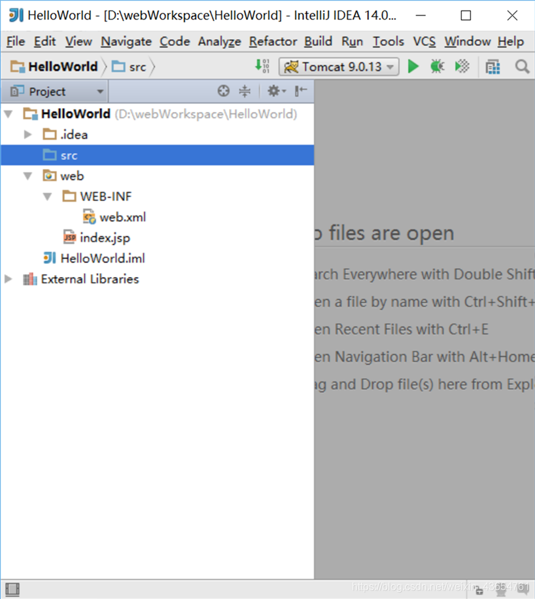The image size is (535, 599).
Task: Open the Navigate menu
Action: point(126,41)
